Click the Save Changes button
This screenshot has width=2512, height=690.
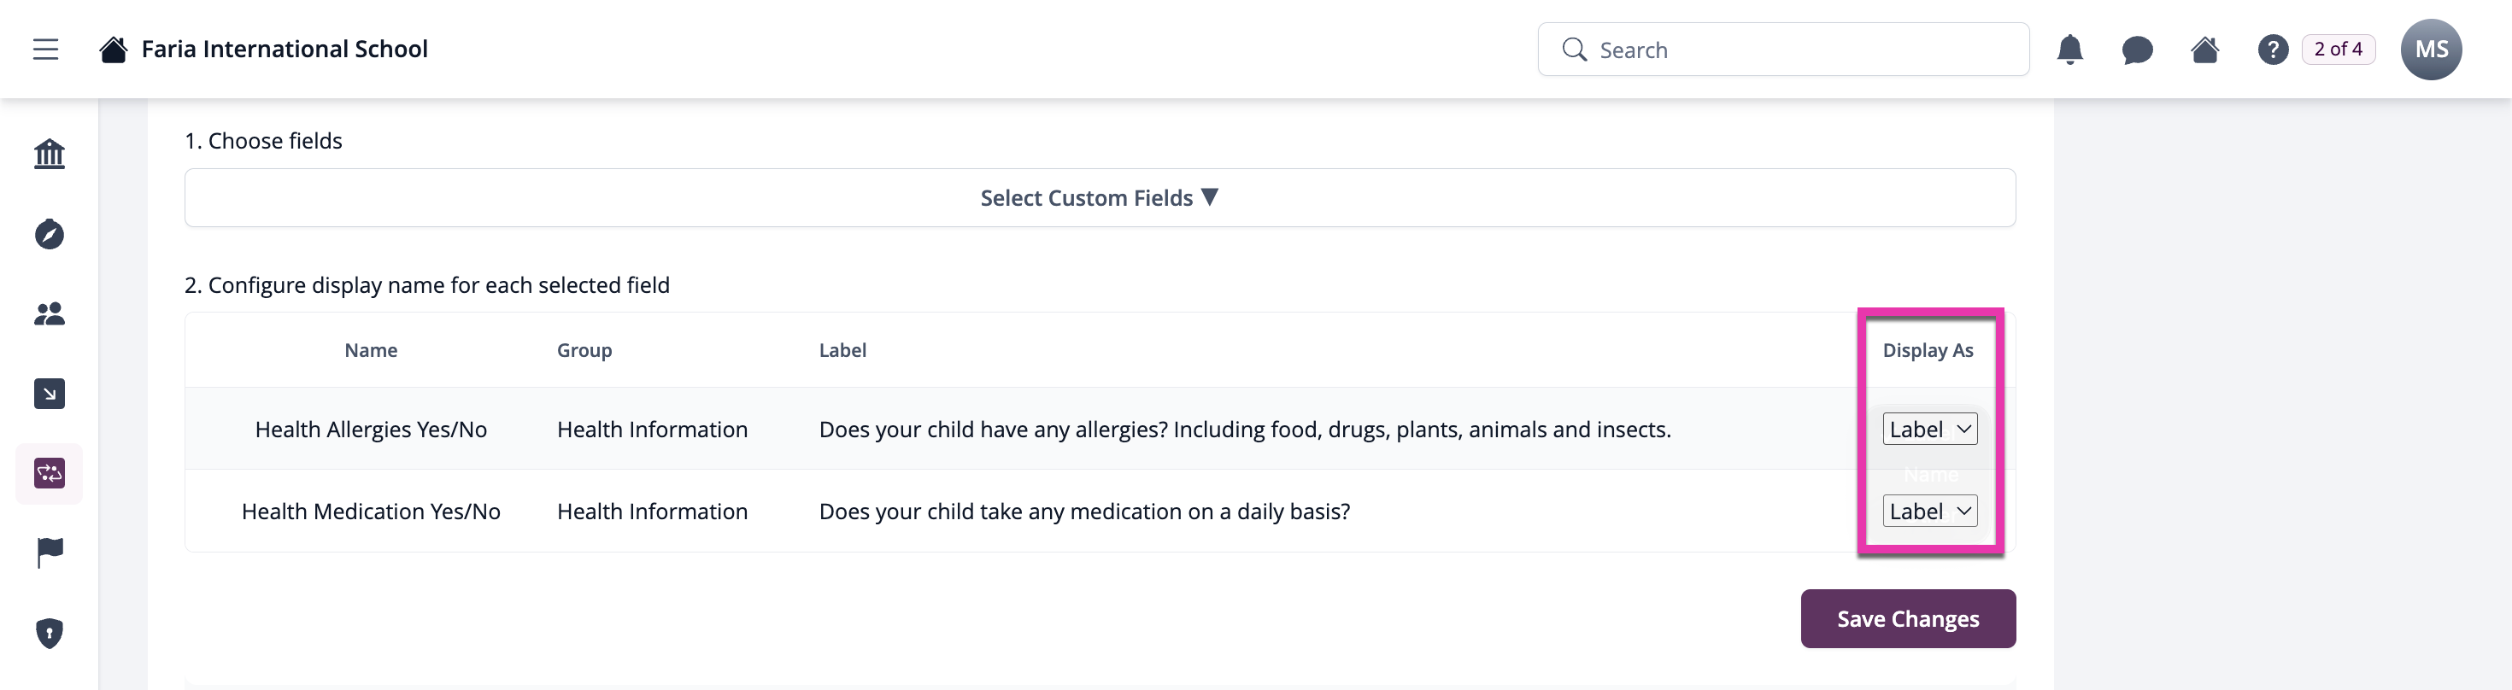coord(1907,619)
